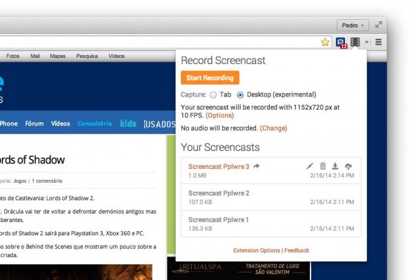Delete Screencast Pplwre 3 with the trash icon

click(323, 166)
